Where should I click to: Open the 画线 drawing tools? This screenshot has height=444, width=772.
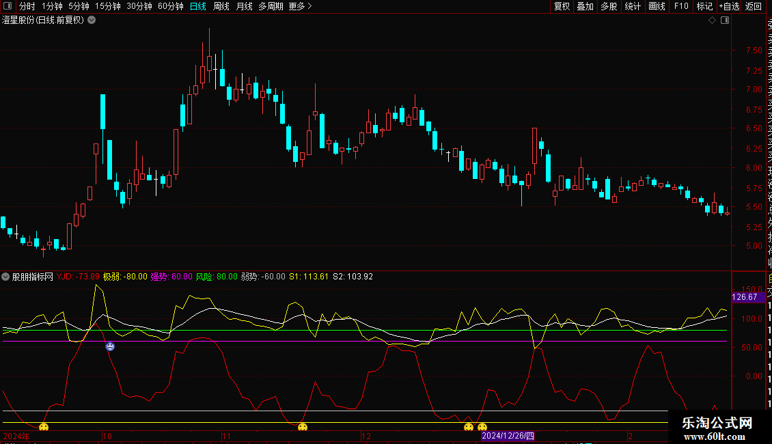[657, 7]
